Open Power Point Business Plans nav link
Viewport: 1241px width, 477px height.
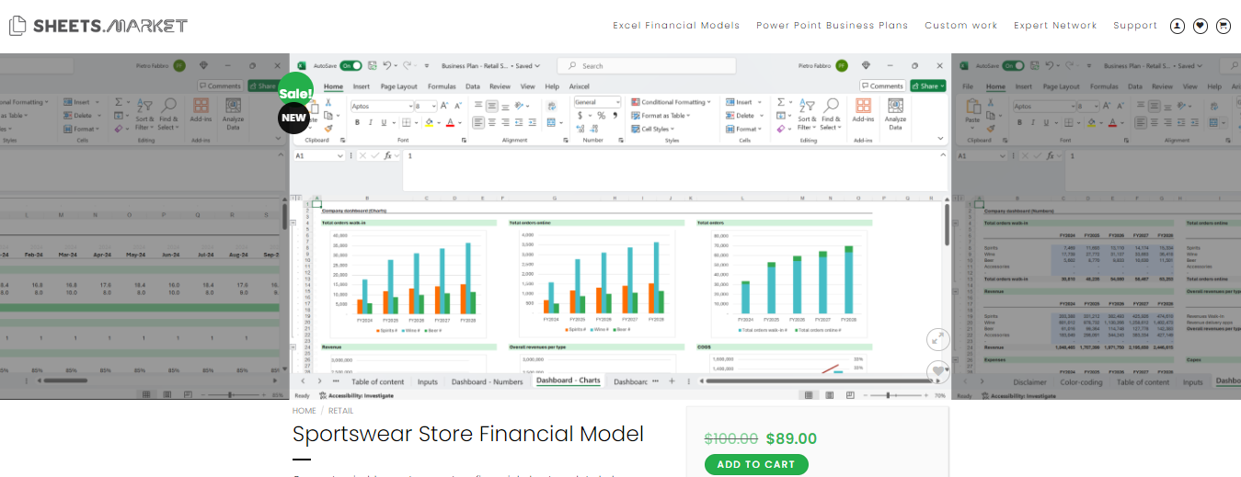click(832, 26)
